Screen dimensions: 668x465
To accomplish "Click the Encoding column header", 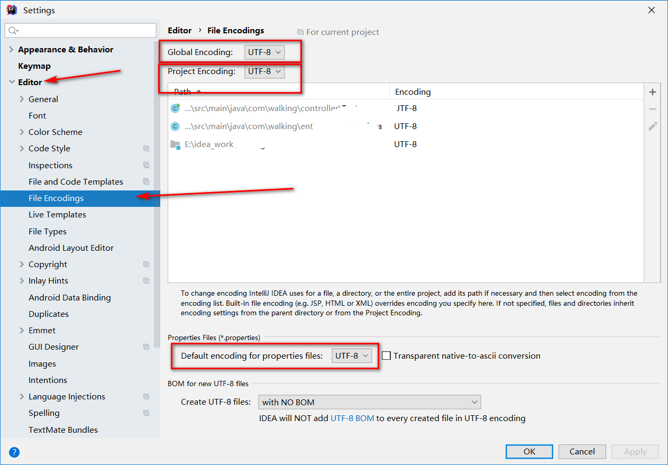I will (x=517, y=92).
